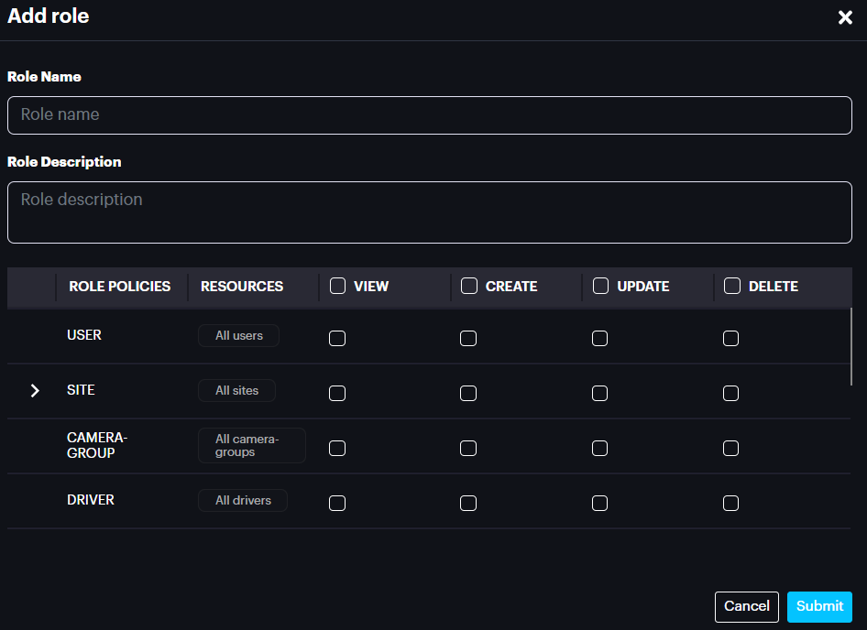This screenshot has height=630, width=867.
Task: Enable Delete permission for DRIVER
Action: point(730,503)
